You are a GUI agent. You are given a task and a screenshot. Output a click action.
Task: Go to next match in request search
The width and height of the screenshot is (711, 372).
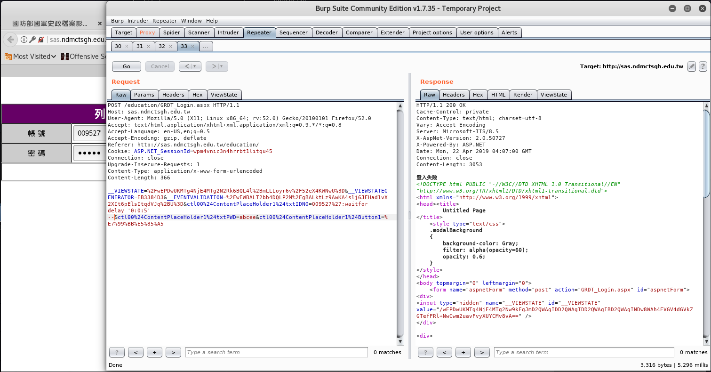click(173, 352)
